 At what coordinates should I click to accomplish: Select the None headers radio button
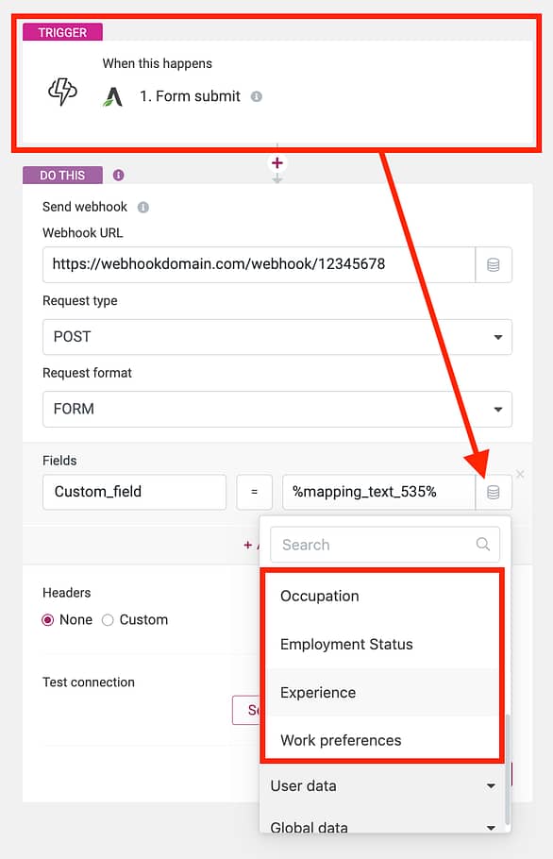pos(48,619)
